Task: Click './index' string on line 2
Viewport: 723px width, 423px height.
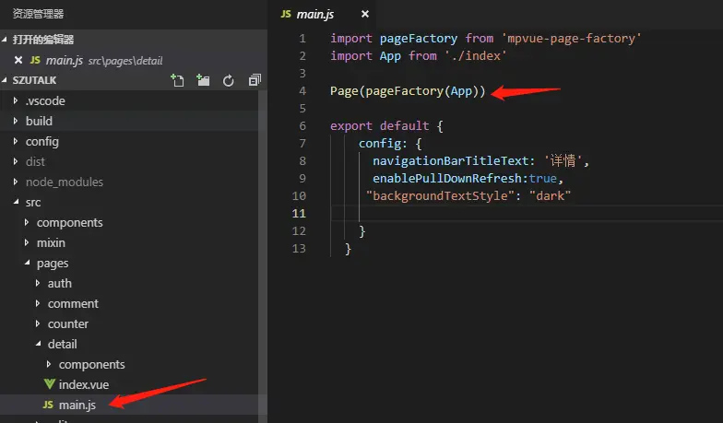Action: 476,55
